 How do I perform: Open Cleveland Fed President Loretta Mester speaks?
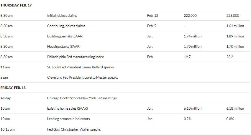coord(83,78)
